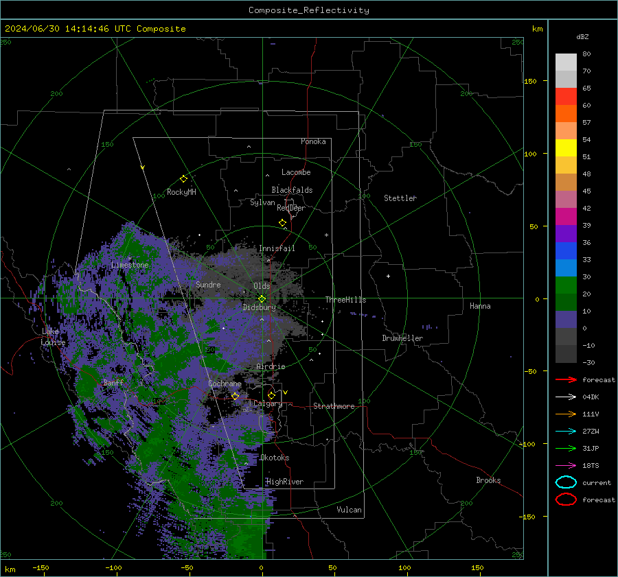The image size is (618, 577).
Task: Select the ThreeHills label
Action: [345, 300]
